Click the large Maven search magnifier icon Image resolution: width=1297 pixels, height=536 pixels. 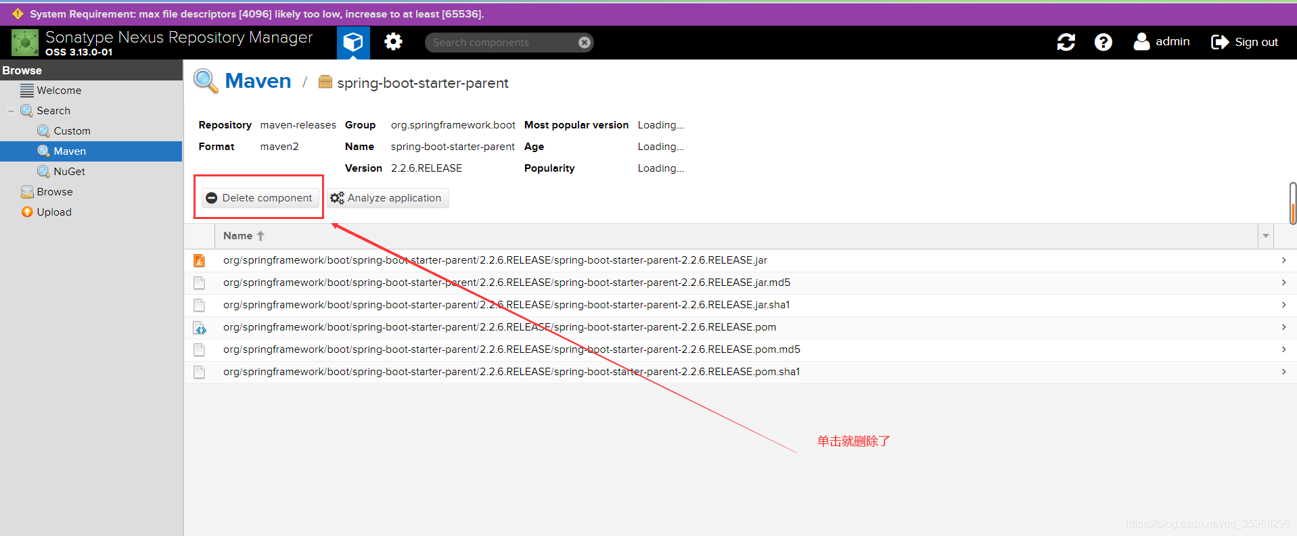pos(206,81)
